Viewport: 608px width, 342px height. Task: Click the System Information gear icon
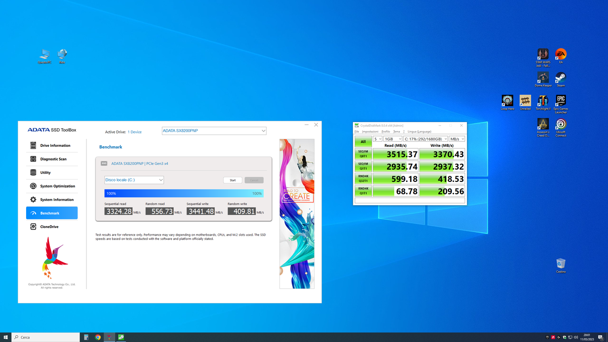point(32,199)
